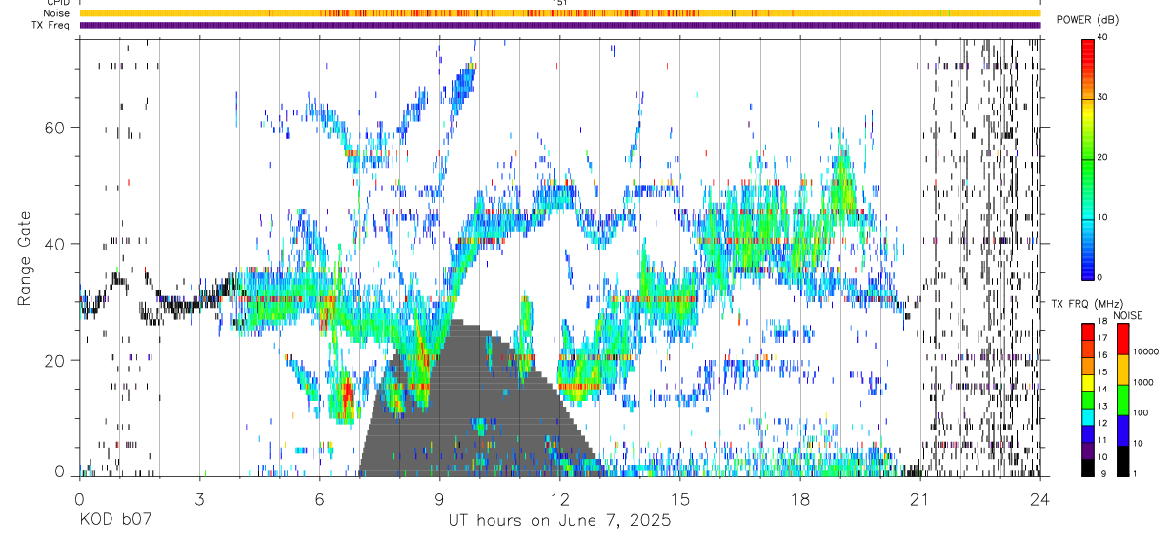Click the TX frequency legend value 18
Screen dimensions: 1170x540
pos(1104,323)
